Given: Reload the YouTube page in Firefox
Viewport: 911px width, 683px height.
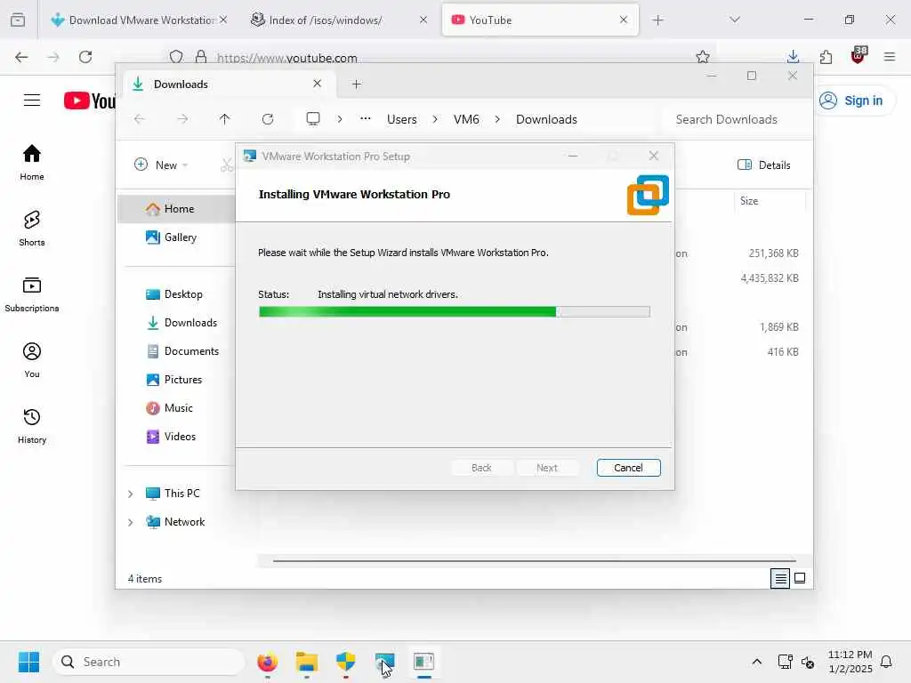Looking at the screenshot, I should pos(85,57).
